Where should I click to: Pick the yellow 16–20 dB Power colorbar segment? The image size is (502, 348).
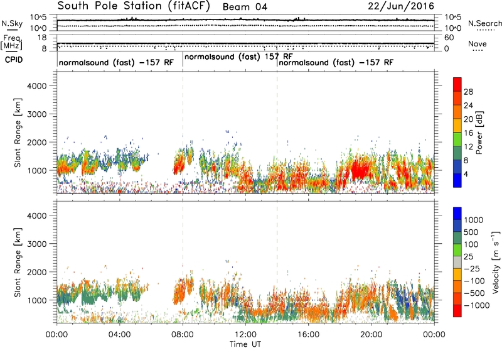click(x=457, y=125)
